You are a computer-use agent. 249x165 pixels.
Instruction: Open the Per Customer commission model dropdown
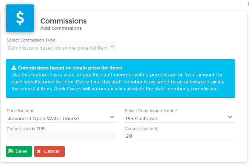pos(179,119)
